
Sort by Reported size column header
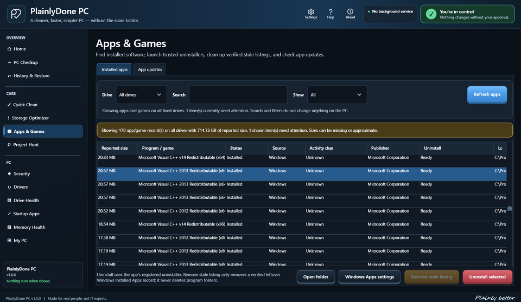117,148
